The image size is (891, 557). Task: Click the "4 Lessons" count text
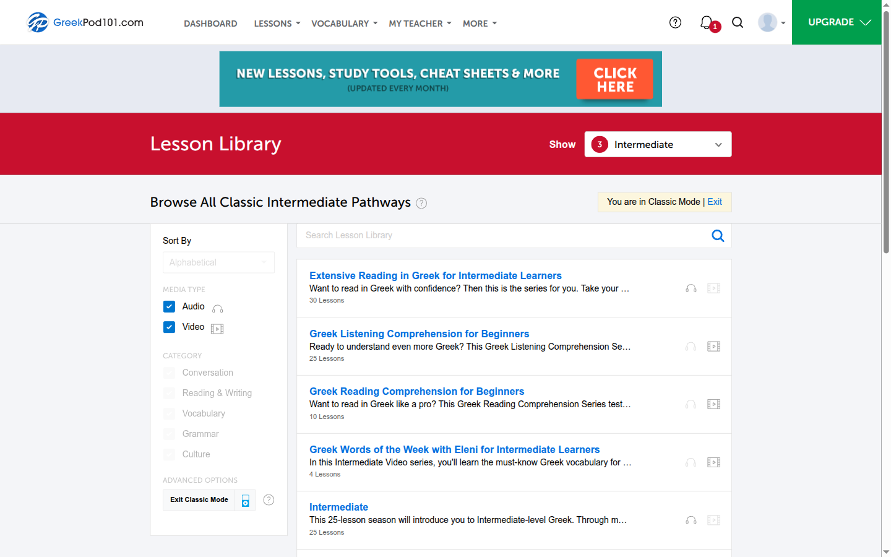tap(325, 474)
